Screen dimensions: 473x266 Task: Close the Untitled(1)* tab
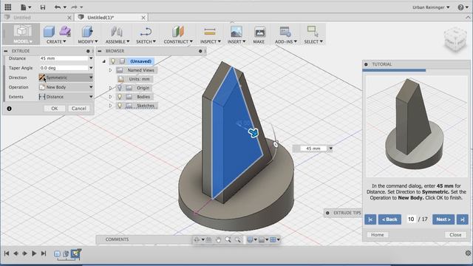[x=143, y=18]
